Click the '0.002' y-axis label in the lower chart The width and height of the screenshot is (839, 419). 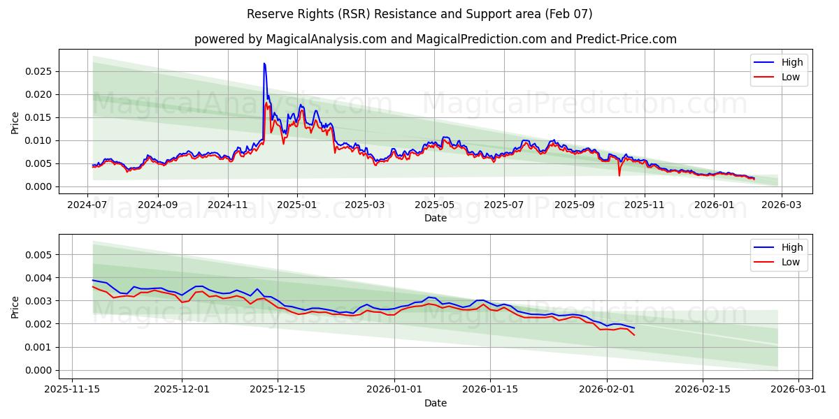(40, 324)
